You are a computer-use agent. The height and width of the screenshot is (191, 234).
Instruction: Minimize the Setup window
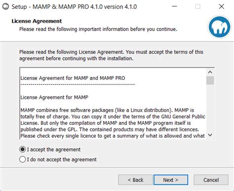click(x=174, y=6)
